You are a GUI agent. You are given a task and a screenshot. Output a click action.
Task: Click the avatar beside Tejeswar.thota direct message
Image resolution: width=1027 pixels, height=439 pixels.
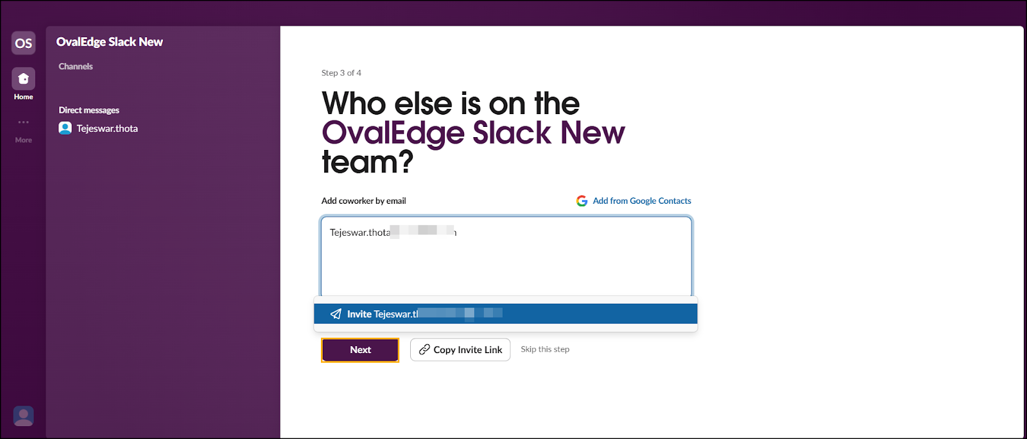(65, 128)
